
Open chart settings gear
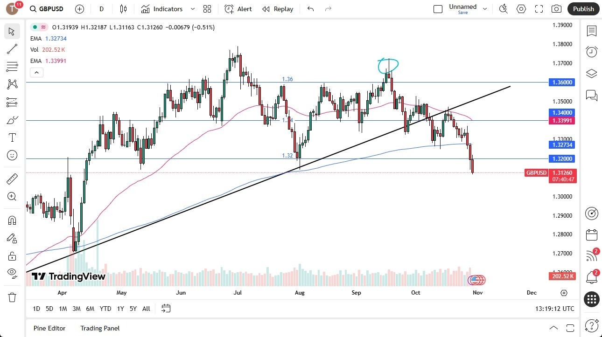(521, 9)
